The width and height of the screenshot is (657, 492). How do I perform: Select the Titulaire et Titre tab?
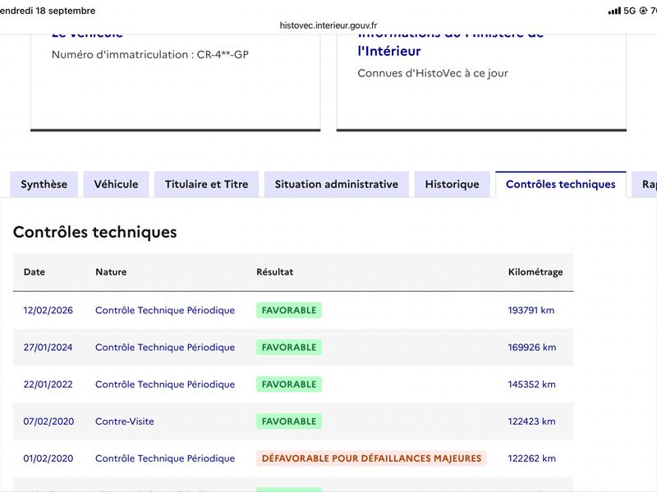pos(207,184)
